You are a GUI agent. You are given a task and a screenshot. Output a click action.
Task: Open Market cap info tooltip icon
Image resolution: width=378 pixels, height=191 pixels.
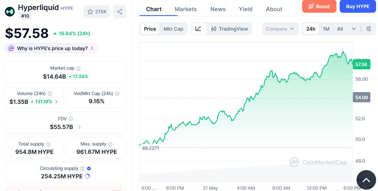tap(78, 68)
